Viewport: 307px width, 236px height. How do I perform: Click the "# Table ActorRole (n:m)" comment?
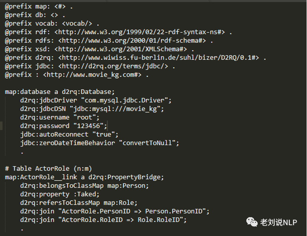[48, 169]
